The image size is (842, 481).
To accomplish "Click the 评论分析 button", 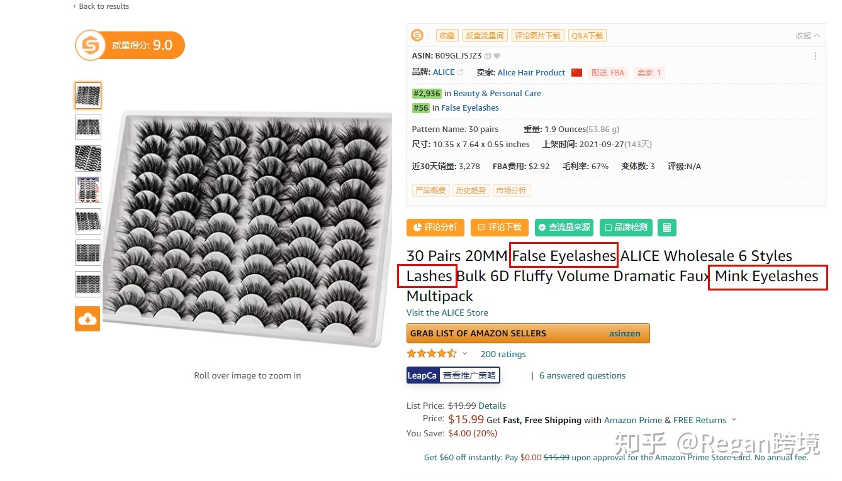I will pyautogui.click(x=435, y=227).
